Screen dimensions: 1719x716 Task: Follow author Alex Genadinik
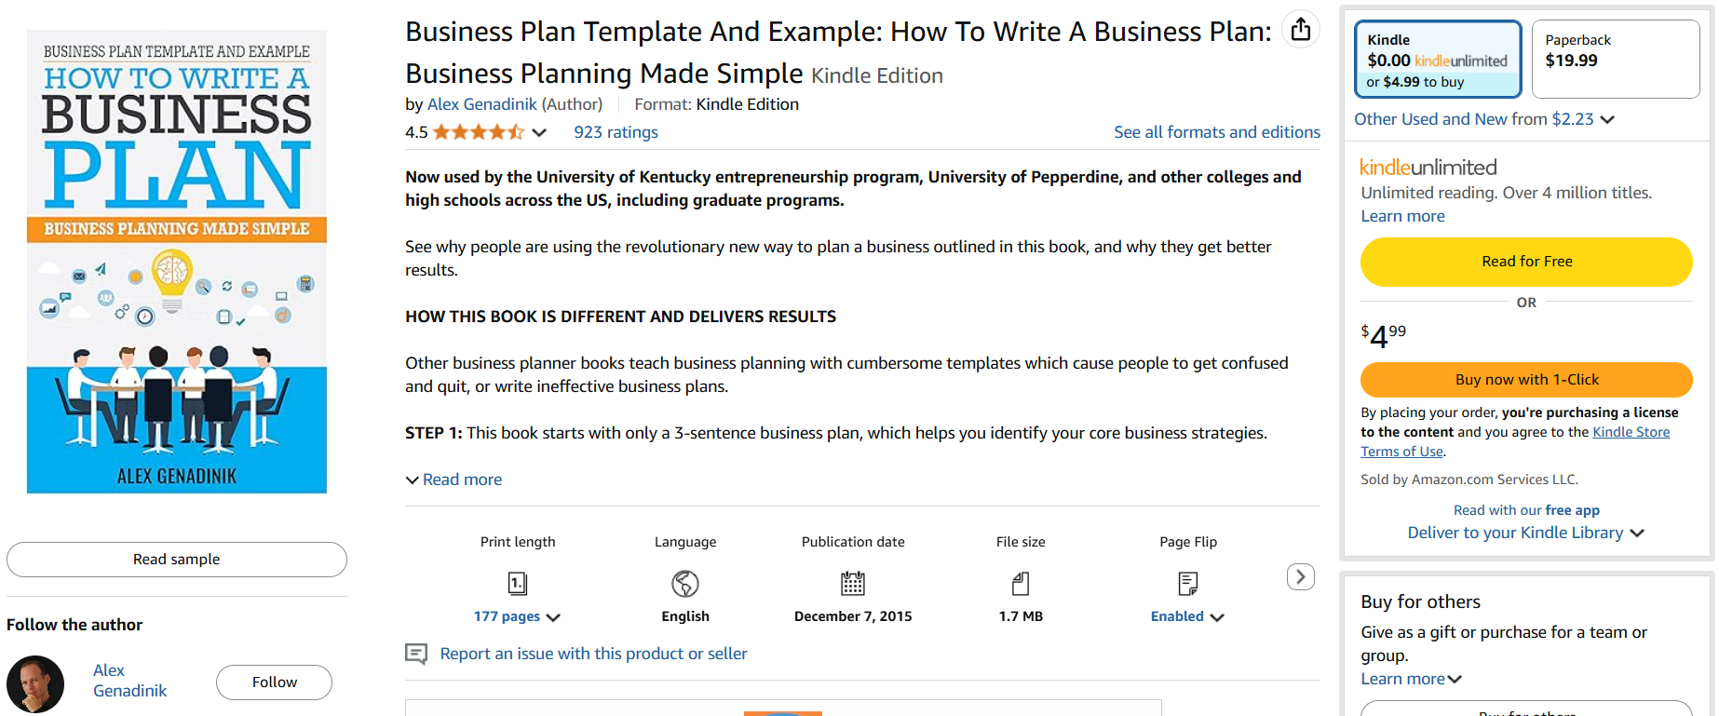coord(274,682)
